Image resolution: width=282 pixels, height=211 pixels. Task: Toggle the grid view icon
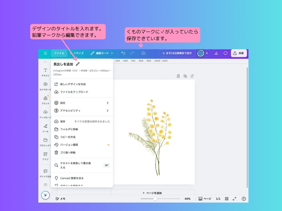[x=227, y=199]
